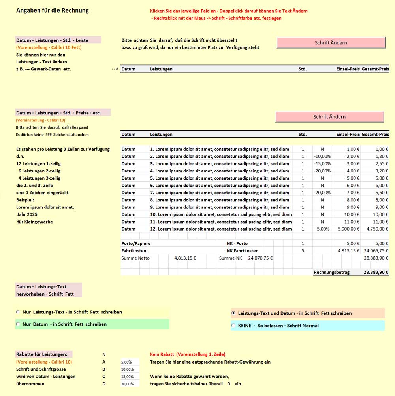Click the Rechnungsbetrag total 28.883,90 €
Image resolution: width=395 pixels, height=396 pixels.
(x=376, y=272)
